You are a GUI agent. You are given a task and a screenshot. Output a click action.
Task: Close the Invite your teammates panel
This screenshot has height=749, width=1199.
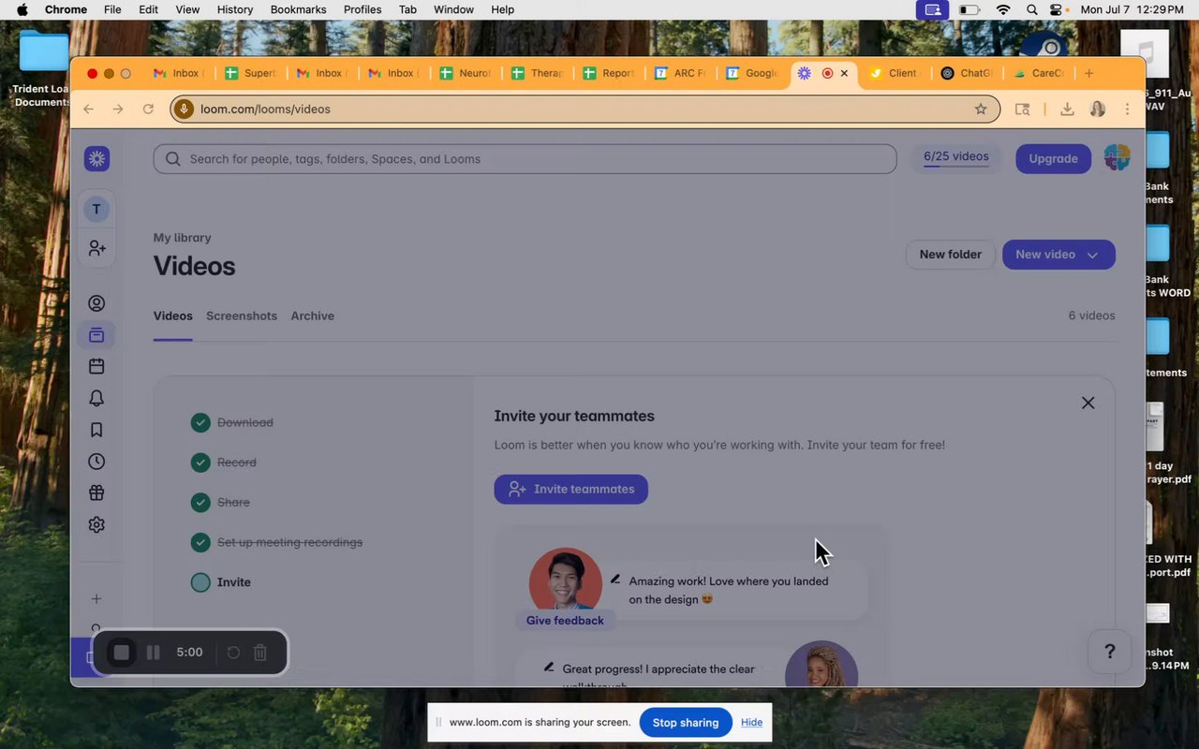pyautogui.click(x=1088, y=403)
